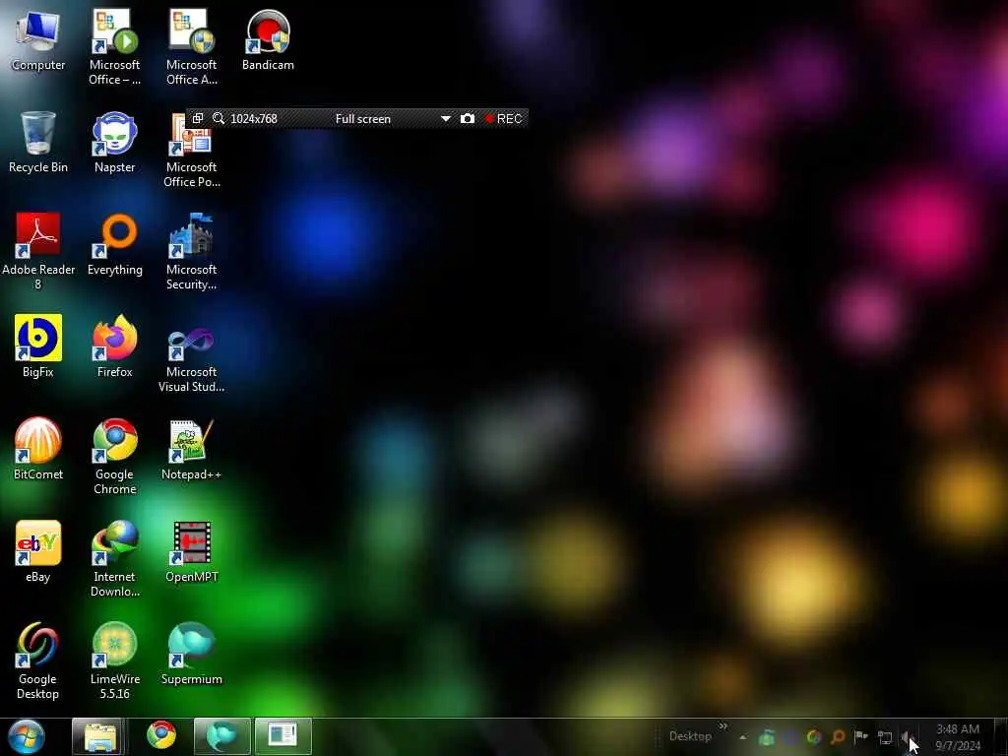This screenshot has width=1008, height=756.
Task: Click the 1024x768 resolution text
Action: pyautogui.click(x=254, y=119)
